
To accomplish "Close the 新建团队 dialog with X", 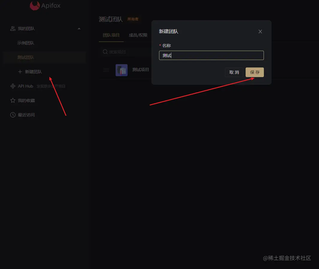I will [x=260, y=31].
